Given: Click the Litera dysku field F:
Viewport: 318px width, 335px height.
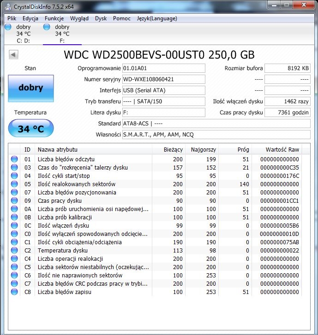Looking at the screenshot, I should click(x=164, y=112).
